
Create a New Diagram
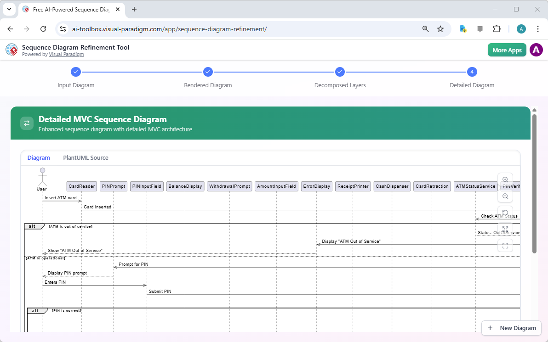(511, 328)
